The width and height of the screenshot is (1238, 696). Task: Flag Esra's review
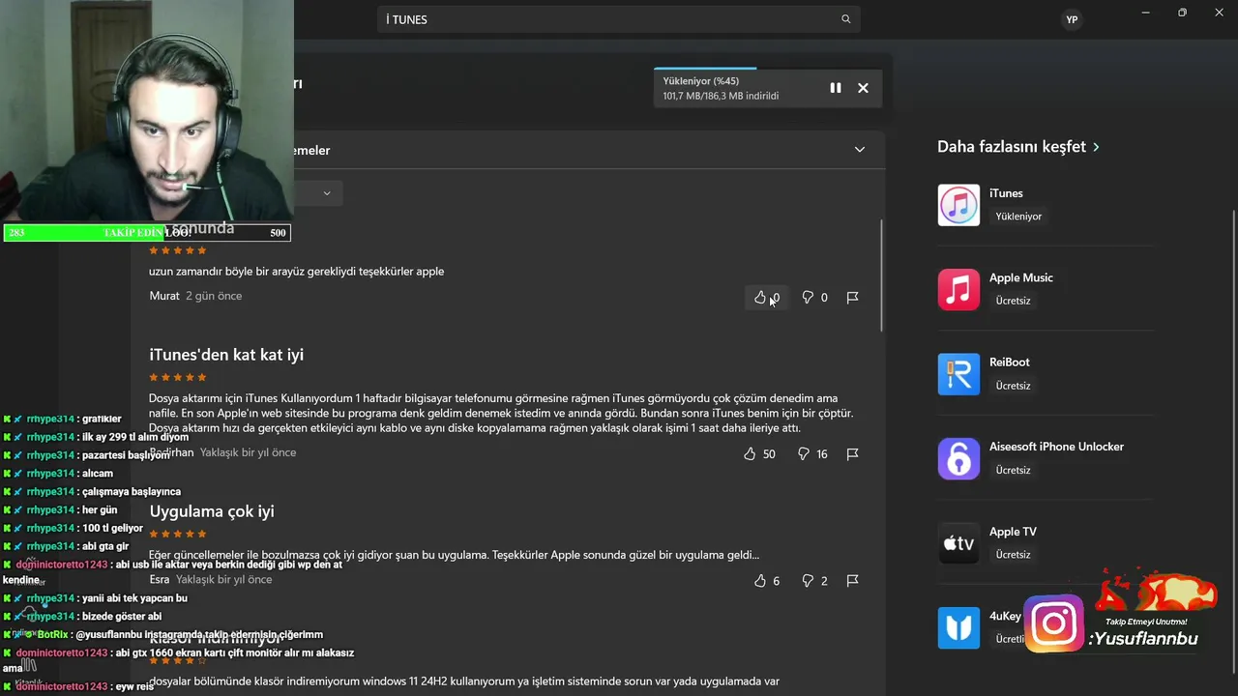pos(852,581)
